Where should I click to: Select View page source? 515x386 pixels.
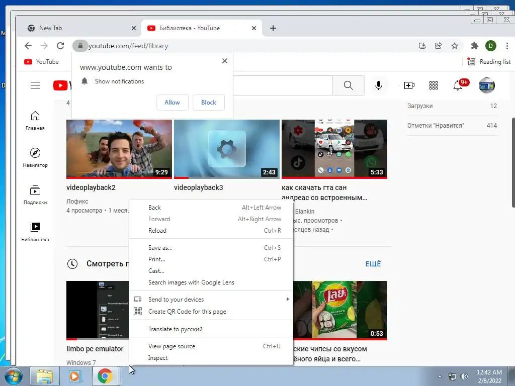[x=211, y=346]
